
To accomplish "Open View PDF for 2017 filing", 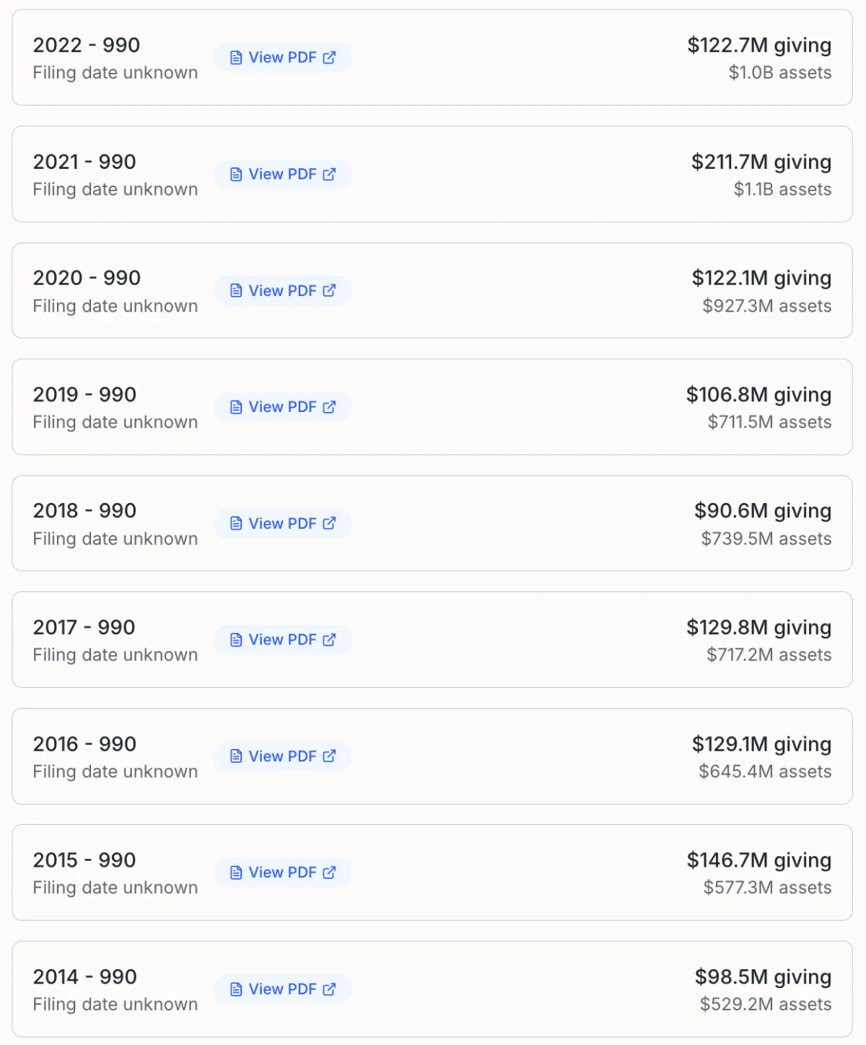I will click(283, 639).
